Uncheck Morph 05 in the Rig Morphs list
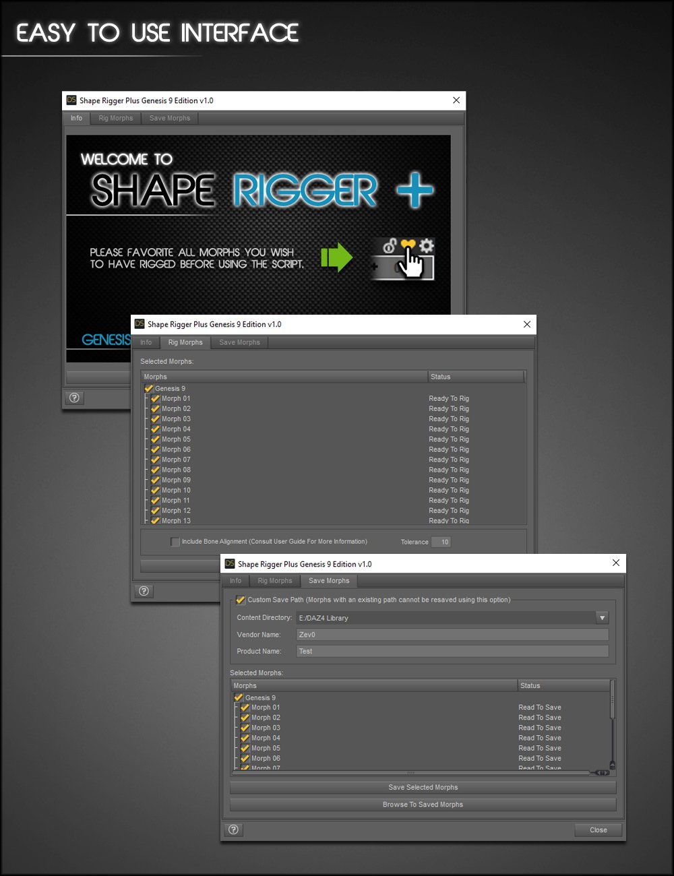The height and width of the screenshot is (876, 674). 156,439
